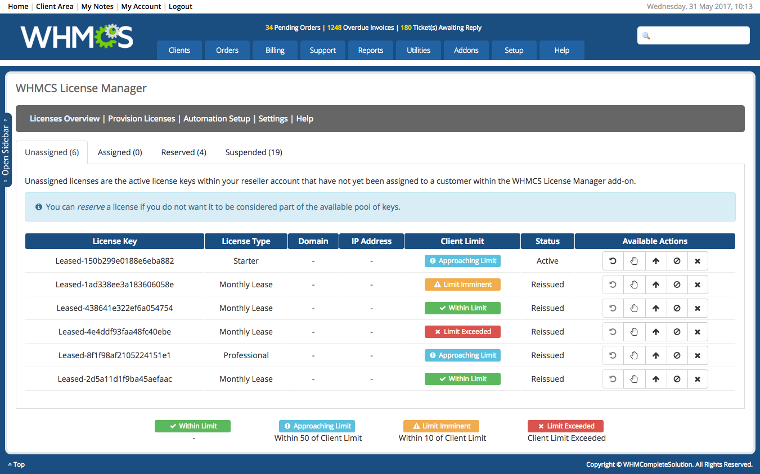Go to Home link

point(18,7)
